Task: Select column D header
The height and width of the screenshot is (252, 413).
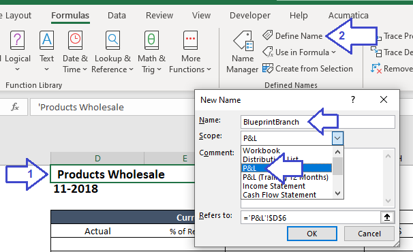Action: coord(97,158)
